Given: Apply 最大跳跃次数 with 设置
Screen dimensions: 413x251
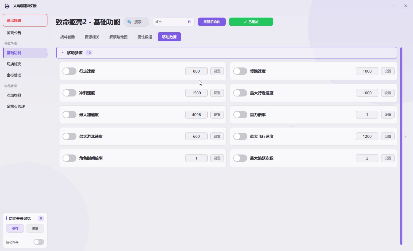Looking at the screenshot, I should point(388,158).
